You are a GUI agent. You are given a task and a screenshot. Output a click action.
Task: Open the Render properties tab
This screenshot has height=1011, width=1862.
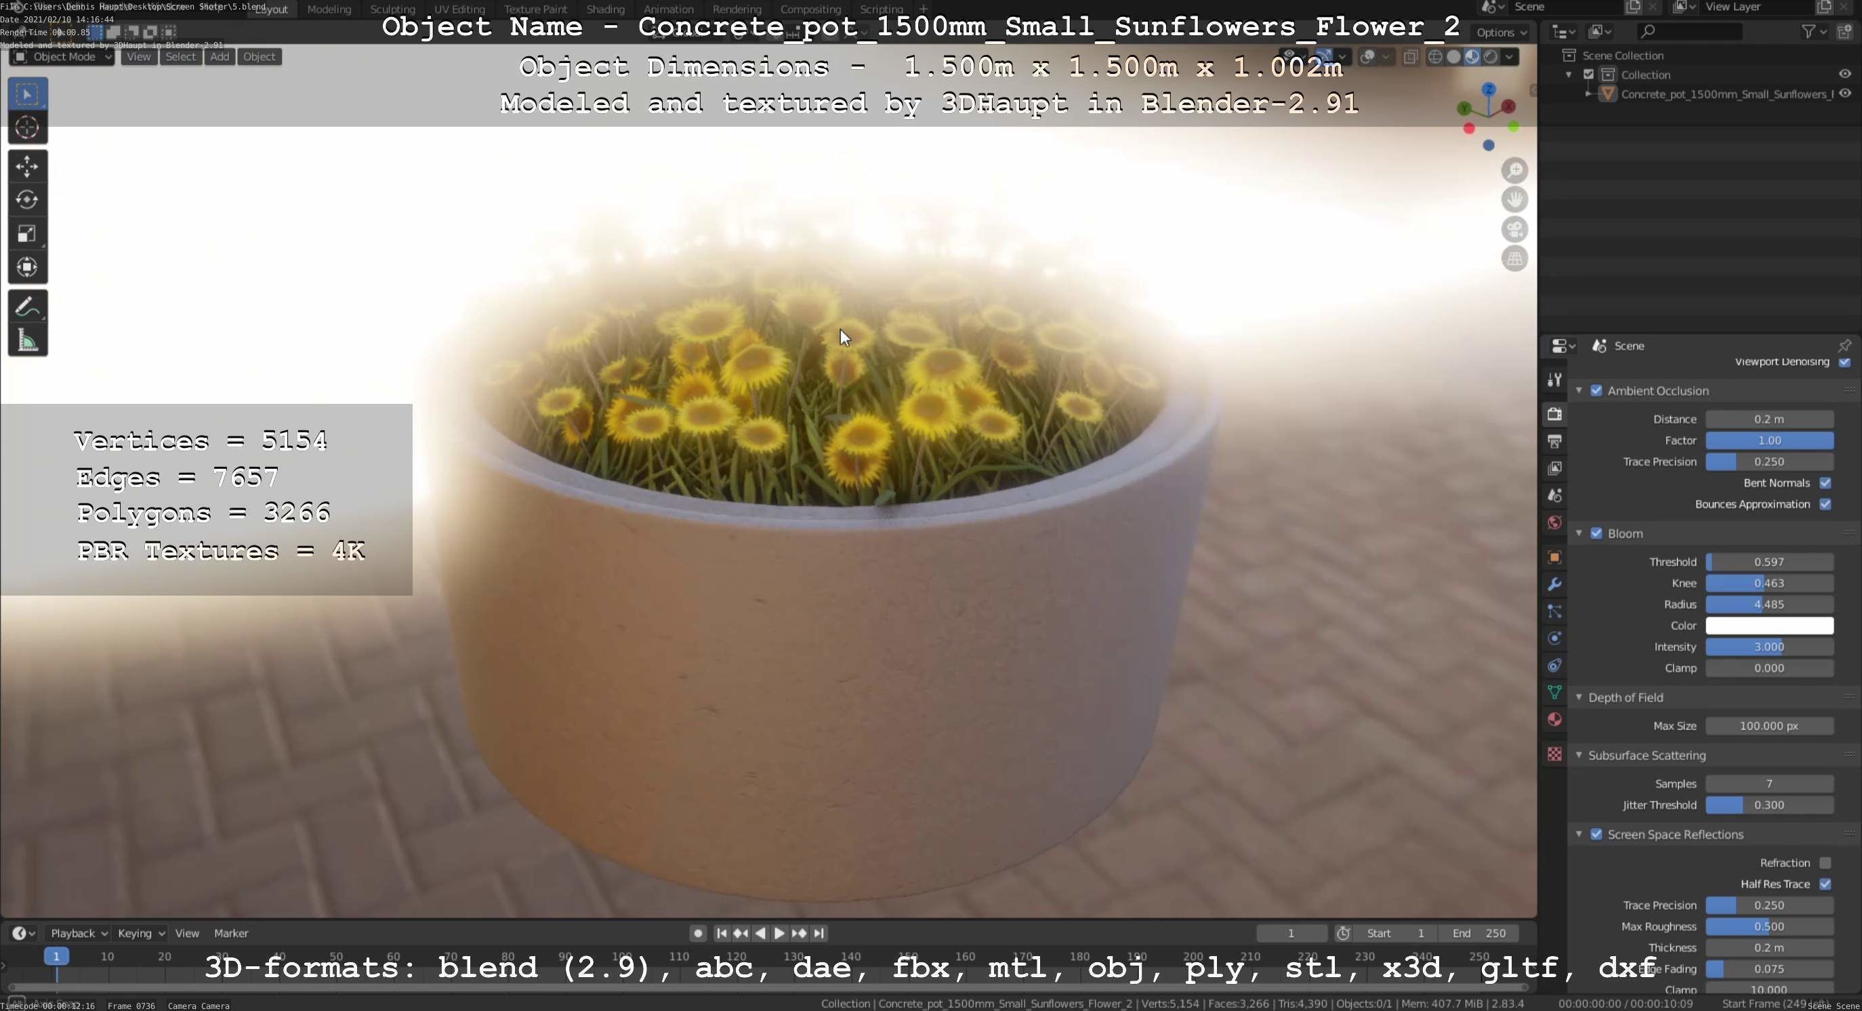[1554, 414]
